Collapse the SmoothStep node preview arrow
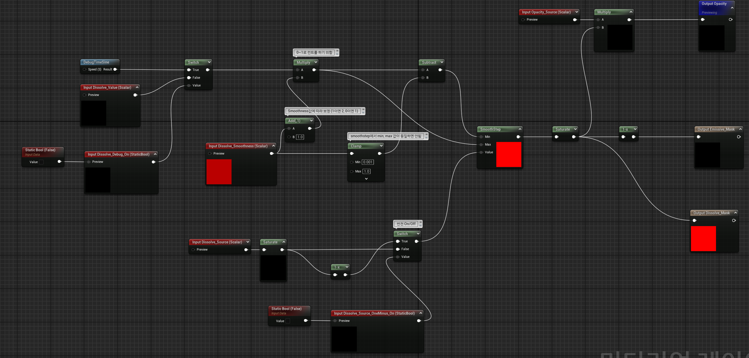Image resolution: width=749 pixels, height=358 pixels. (520, 129)
